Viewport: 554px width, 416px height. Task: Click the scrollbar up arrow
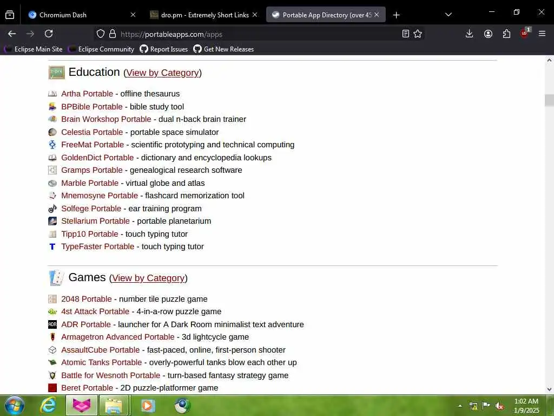(549, 60)
